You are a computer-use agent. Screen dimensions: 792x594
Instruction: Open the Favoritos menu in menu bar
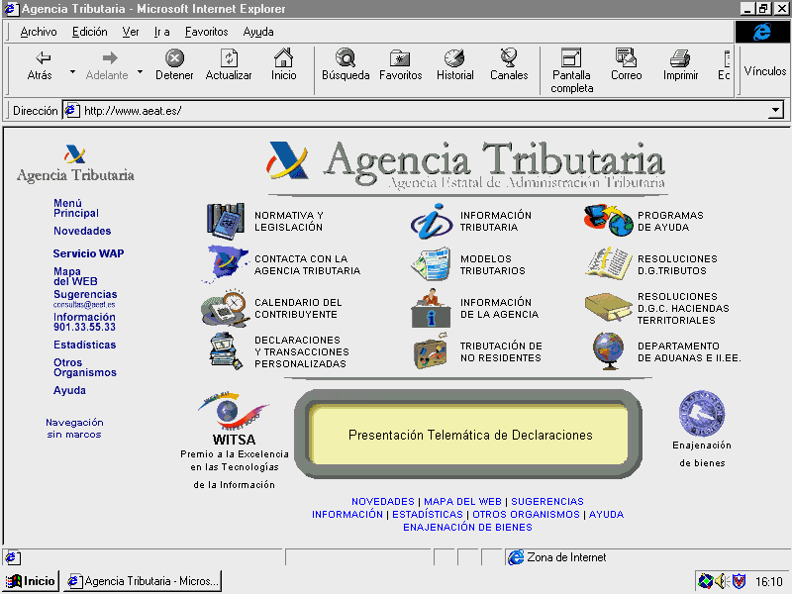[x=206, y=32]
